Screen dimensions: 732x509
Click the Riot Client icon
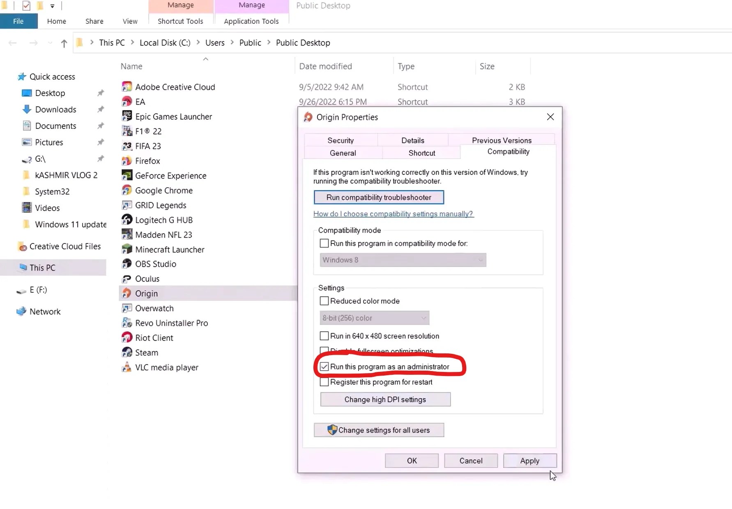click(127, 337)
